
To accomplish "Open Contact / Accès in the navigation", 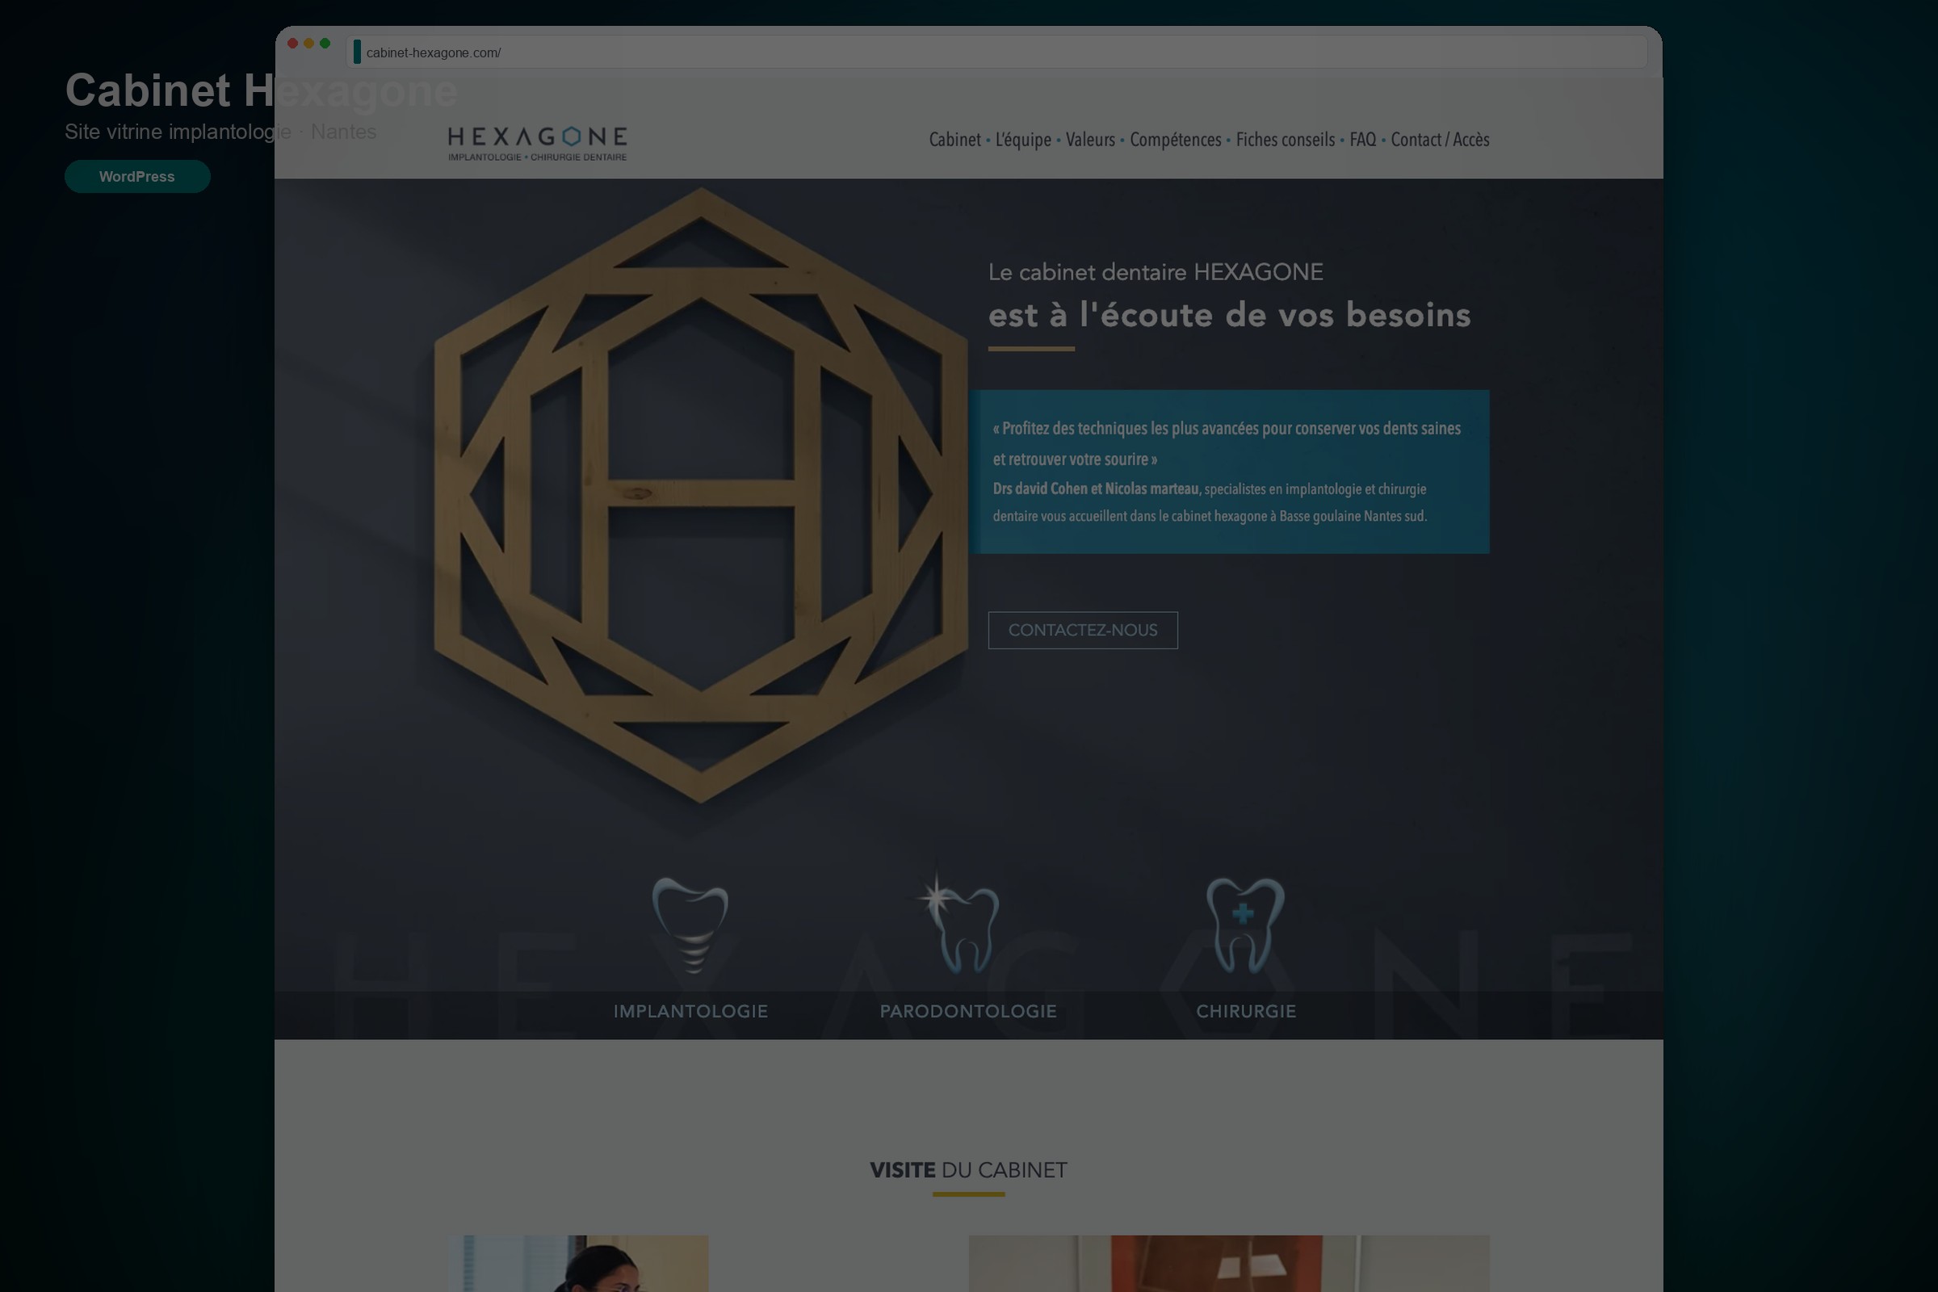I will (1440, 139).
